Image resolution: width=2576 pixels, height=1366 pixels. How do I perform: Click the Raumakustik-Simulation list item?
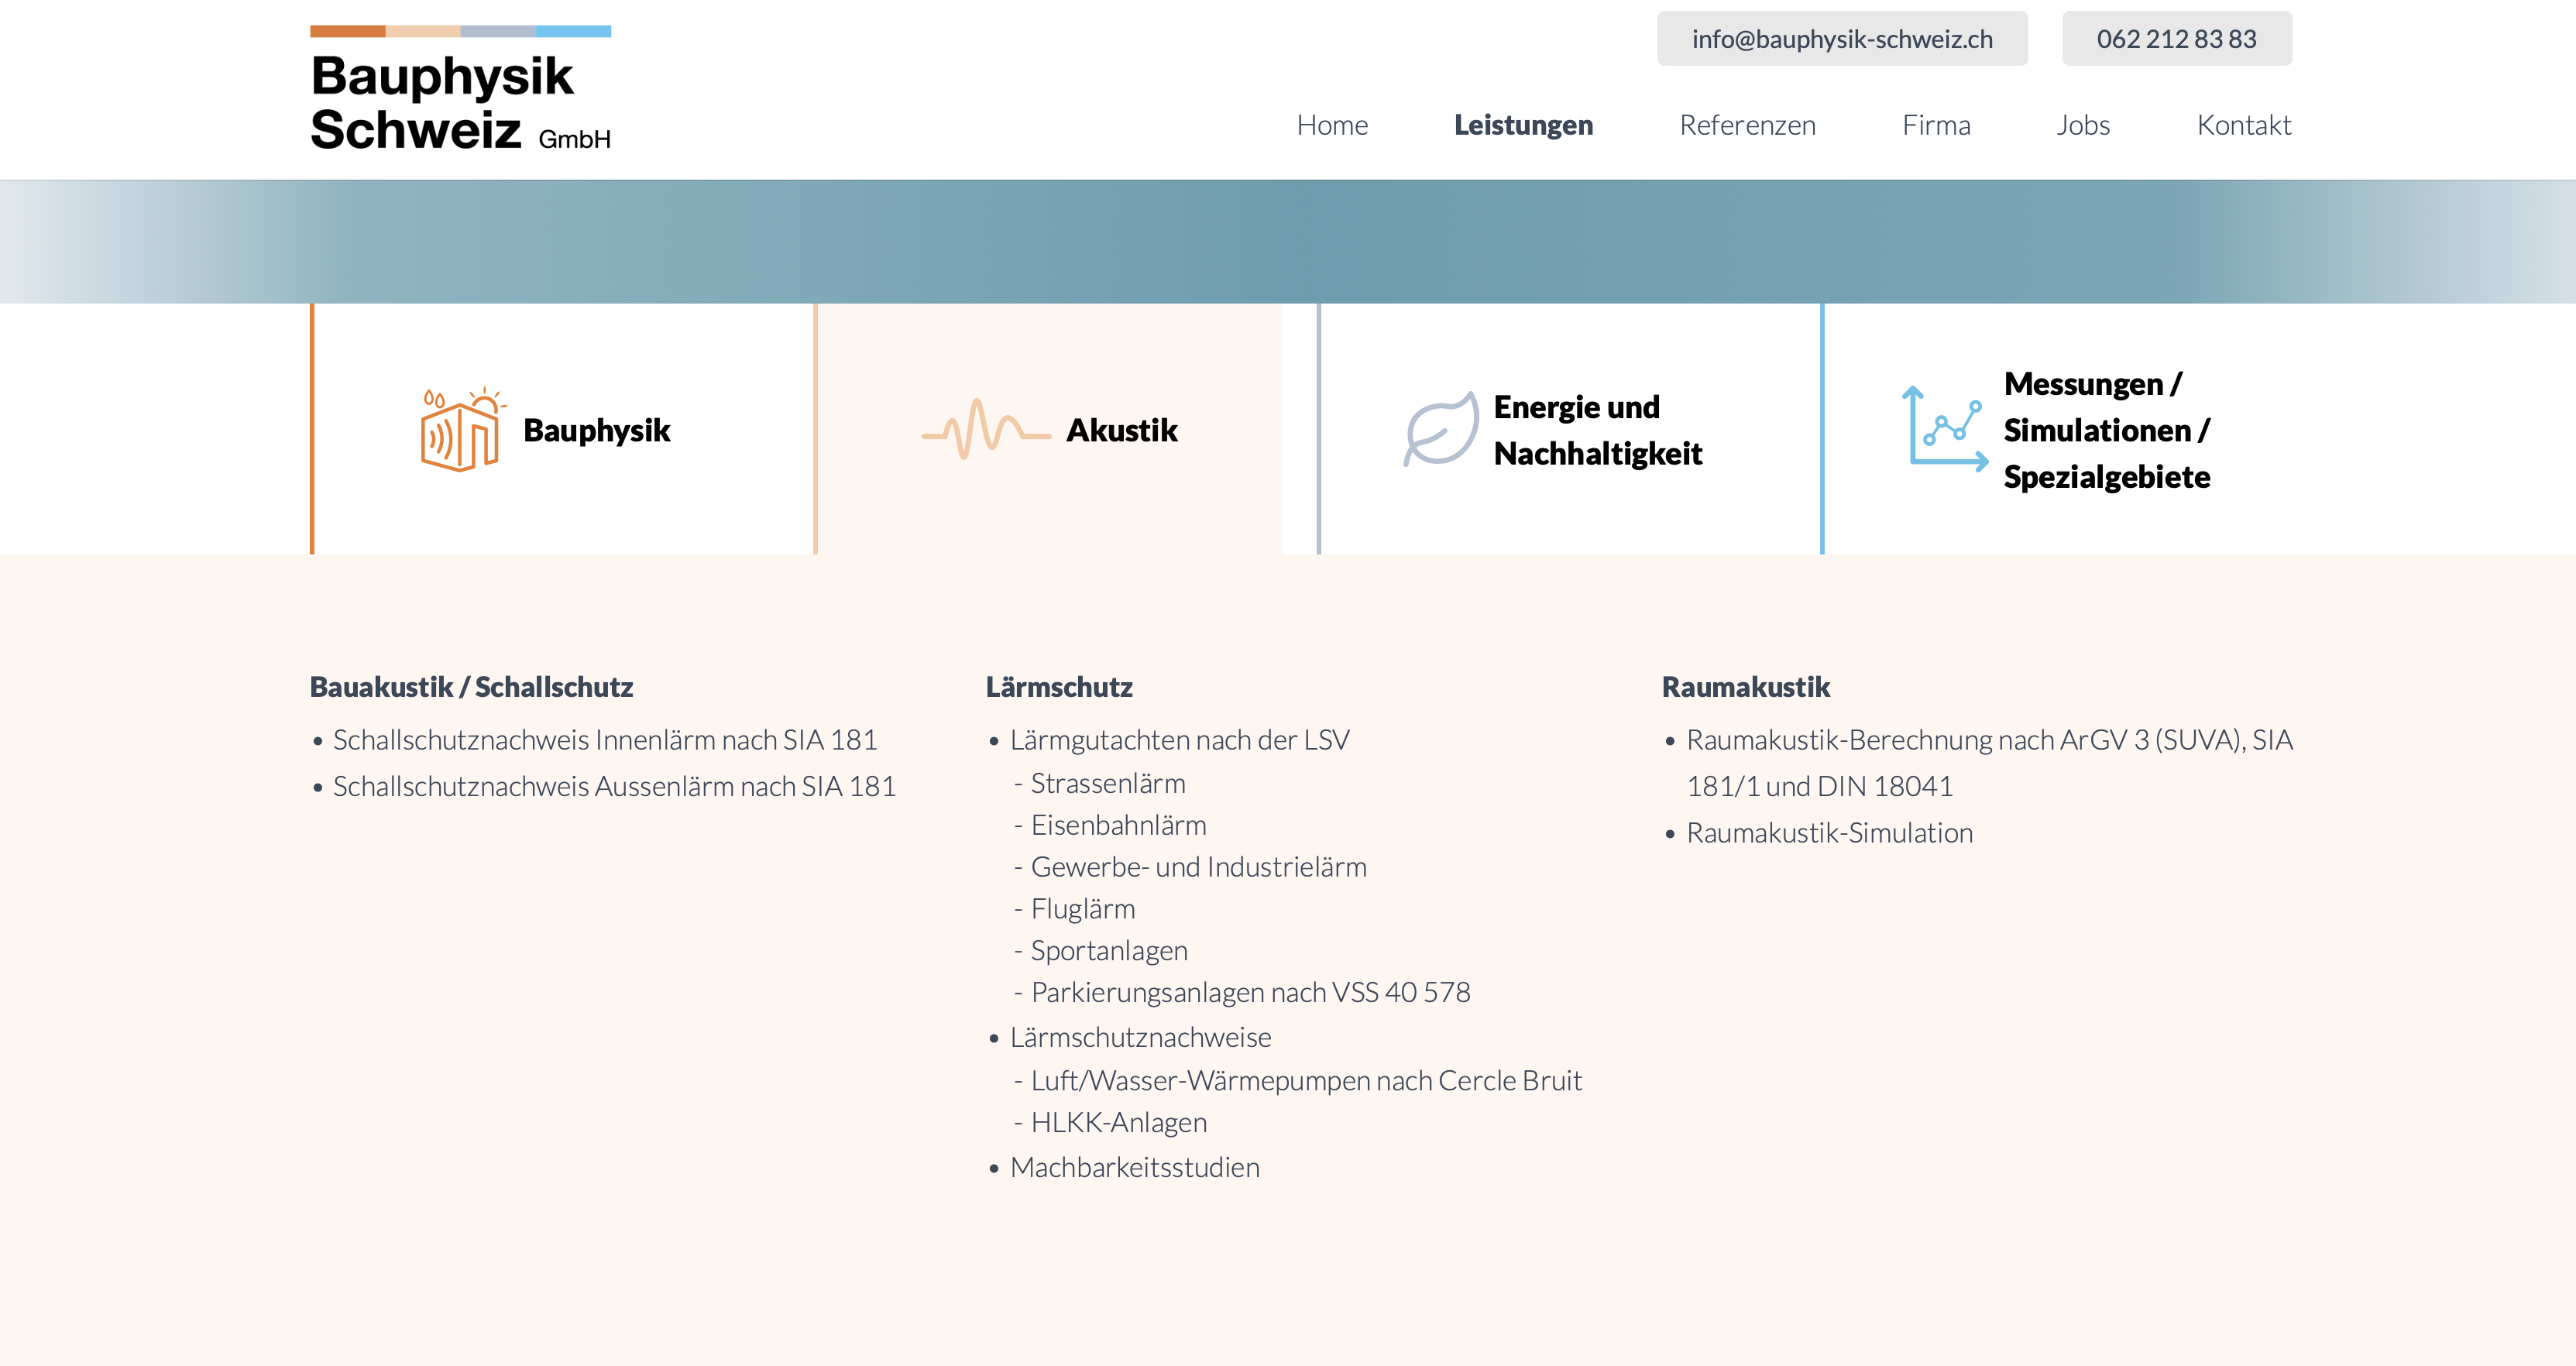(x=1829, y=833)
